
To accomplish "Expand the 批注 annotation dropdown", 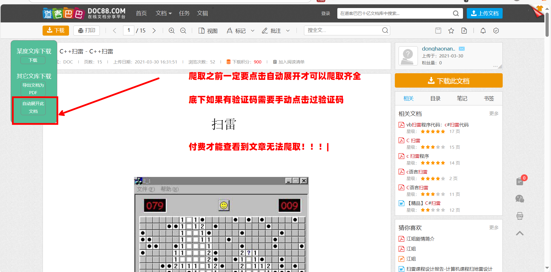I will [288, 30].
